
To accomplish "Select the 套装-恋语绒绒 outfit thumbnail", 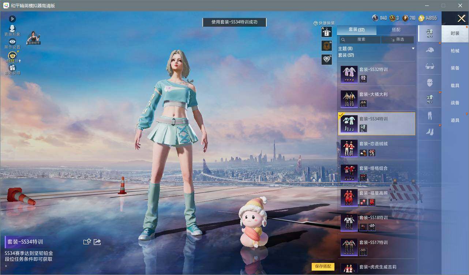I will (349, 148).
